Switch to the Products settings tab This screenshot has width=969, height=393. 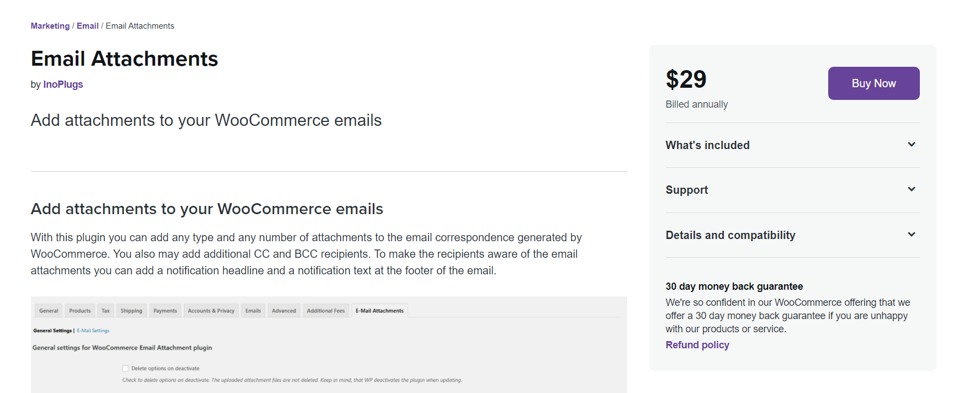80,310
